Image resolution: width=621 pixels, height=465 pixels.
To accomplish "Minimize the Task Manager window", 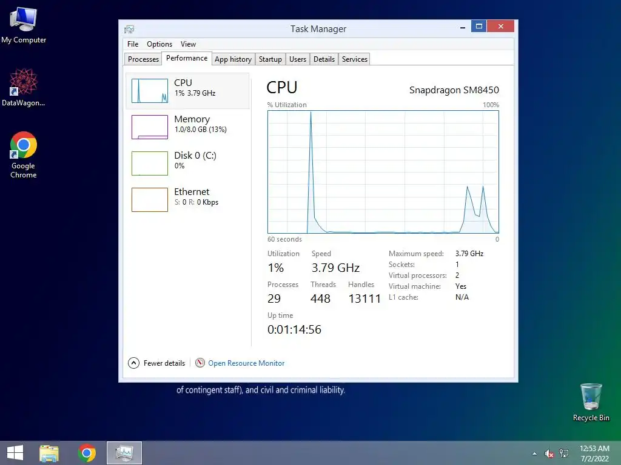I will tap(462, 27).
